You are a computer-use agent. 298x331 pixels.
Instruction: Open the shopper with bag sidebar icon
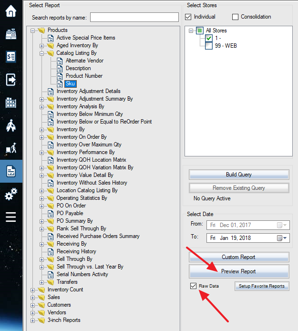(x=11, y=125)
